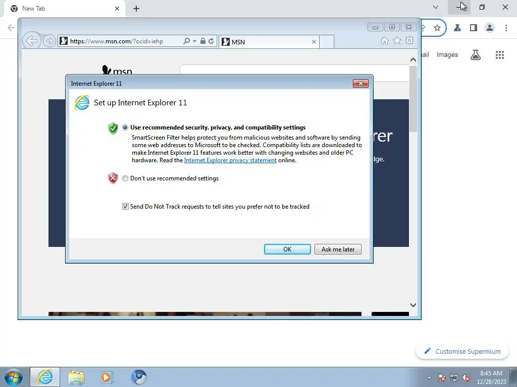517x387 pixels.
Task: Choose Ask me later button
Action: pos(338,249)
